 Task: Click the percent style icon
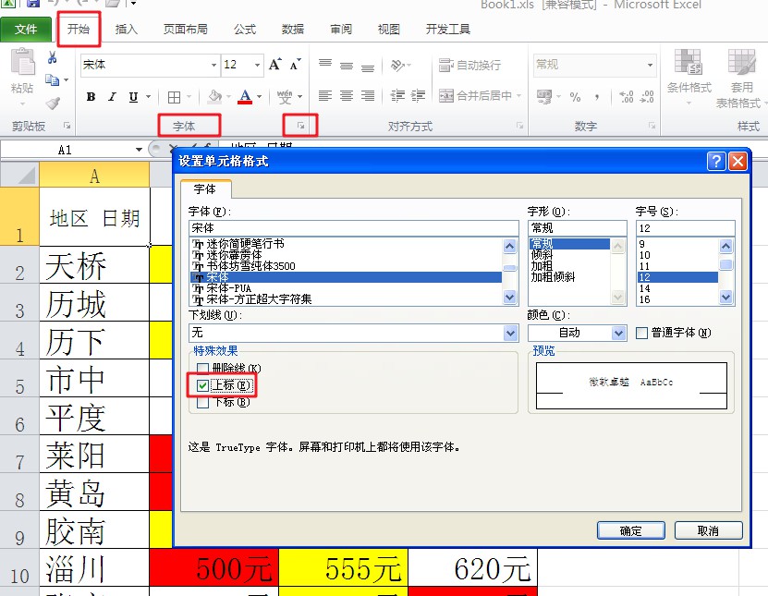pos(575,96)
